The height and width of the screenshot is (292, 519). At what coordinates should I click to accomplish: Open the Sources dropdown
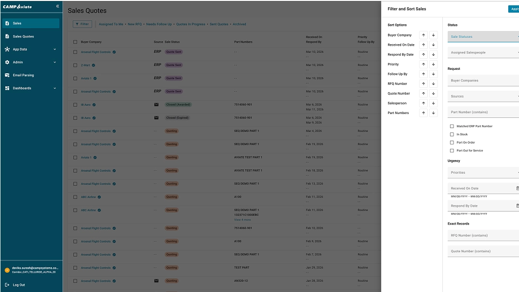pyautogui.click(x=483, y=97)
